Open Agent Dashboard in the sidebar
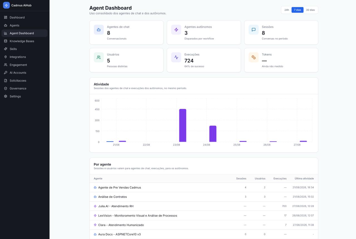This screenshot has height=239, width=356. point(24,33)
